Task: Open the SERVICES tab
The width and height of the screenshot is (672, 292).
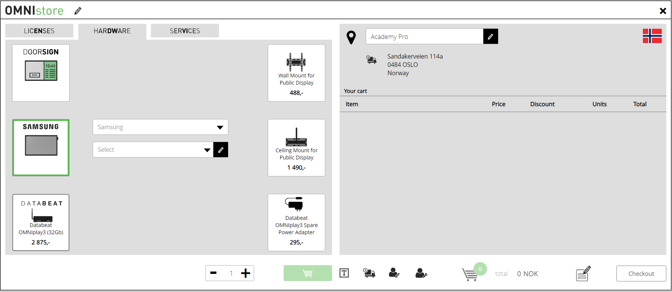Action: (185, 31)
